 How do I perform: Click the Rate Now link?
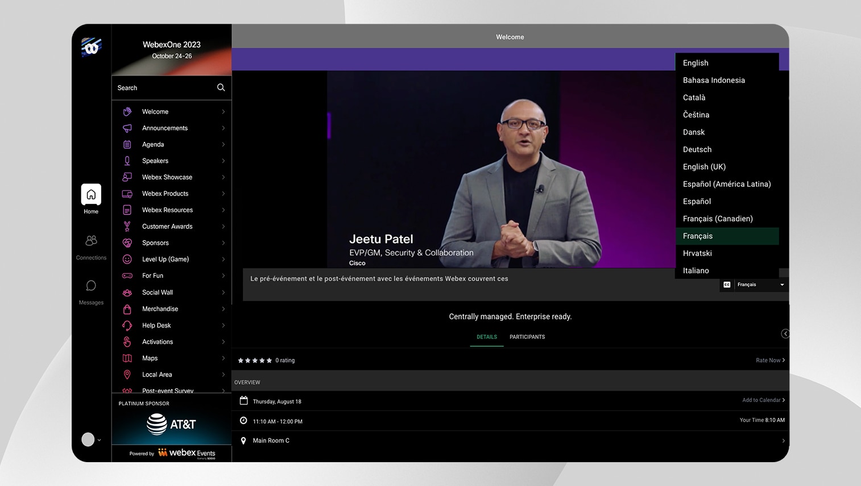coord(770,361)
